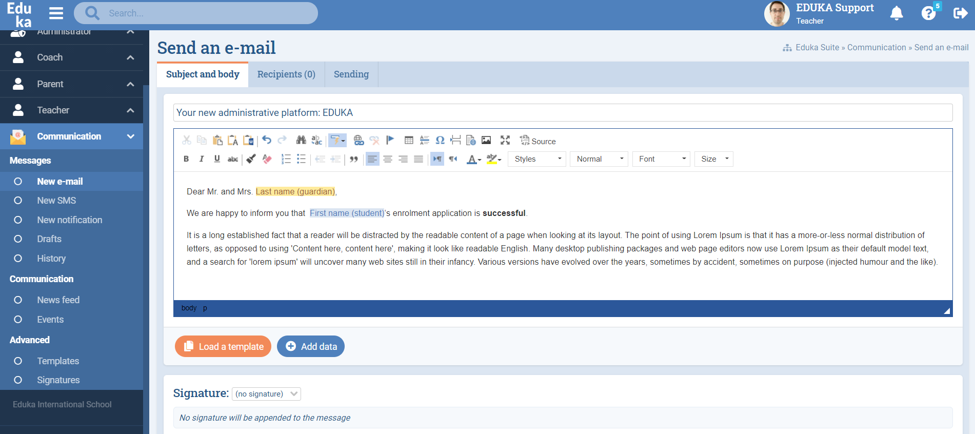Click the Load a template button
This screenshot has height=434, width=975.
[223, 346]
